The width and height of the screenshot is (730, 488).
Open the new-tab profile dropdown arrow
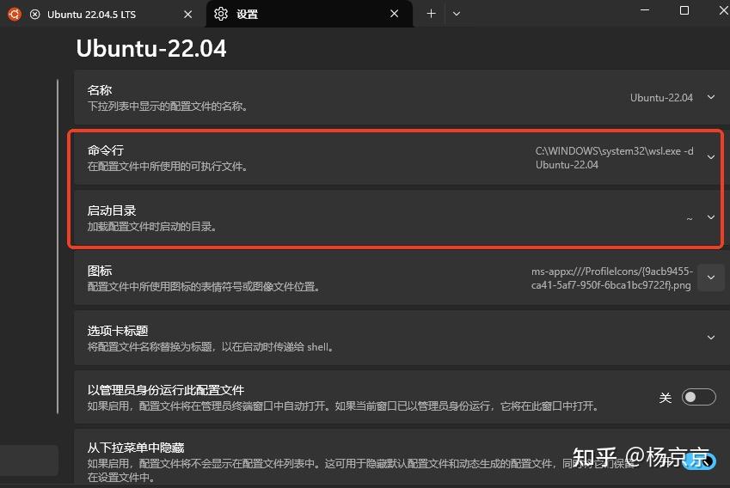click(457, 14)
